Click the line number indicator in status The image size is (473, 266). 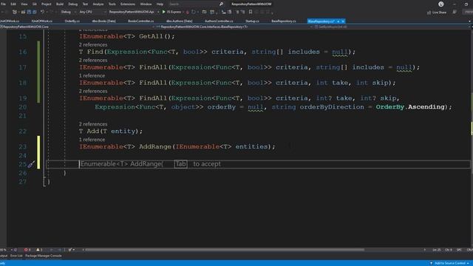(x=437, y=250)
